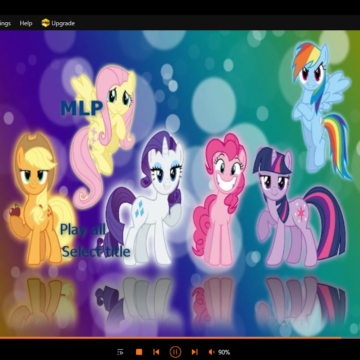Skip to the next chapter

(x=194, y=352)
